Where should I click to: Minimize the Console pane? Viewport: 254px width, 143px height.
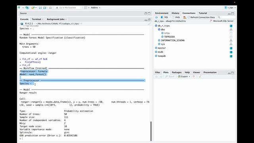[x=146, y=20]
